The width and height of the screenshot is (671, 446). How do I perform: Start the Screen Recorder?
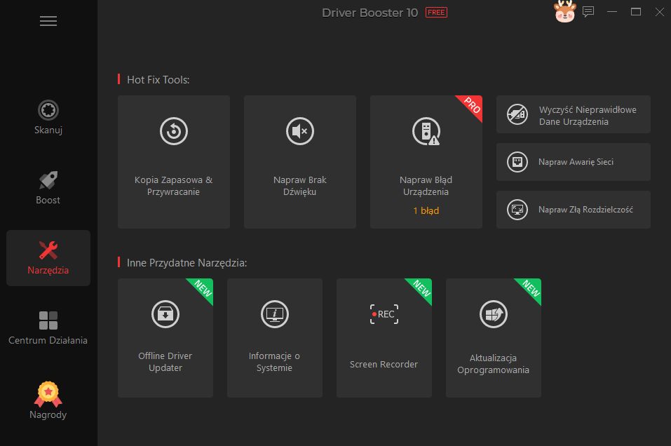point(384,337)
